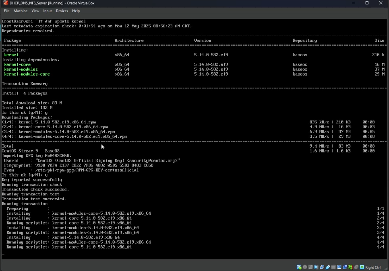Click the '(1/4): kernel-5.14.0-582.el9.x86_64.rpm' download line
Viewport: 389px width, 271px height.
pos(49,122)
